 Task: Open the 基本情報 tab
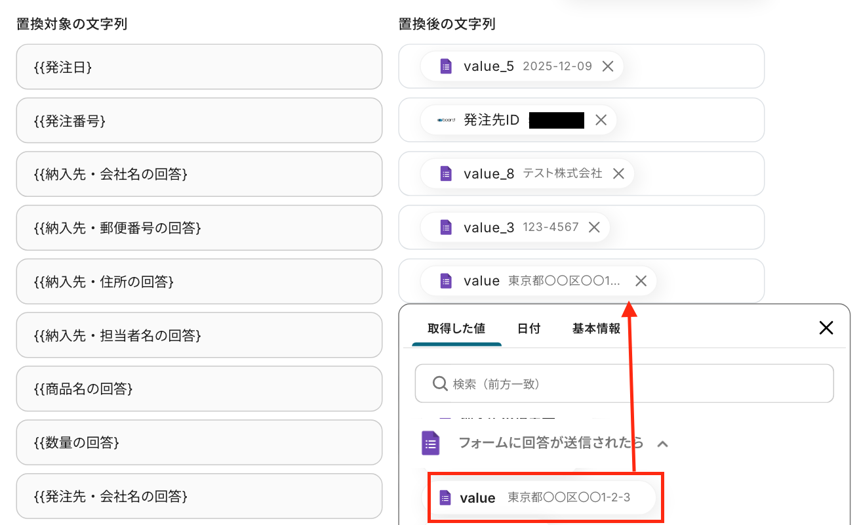(596, 329)
